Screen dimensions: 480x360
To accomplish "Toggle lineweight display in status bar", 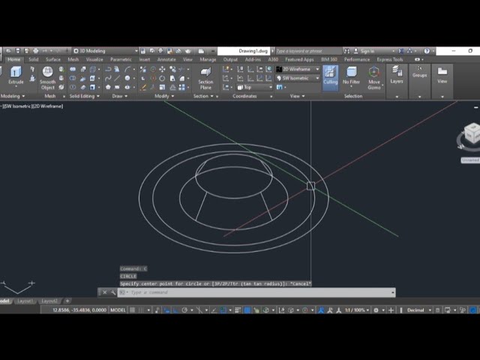I will click(238, 310).
